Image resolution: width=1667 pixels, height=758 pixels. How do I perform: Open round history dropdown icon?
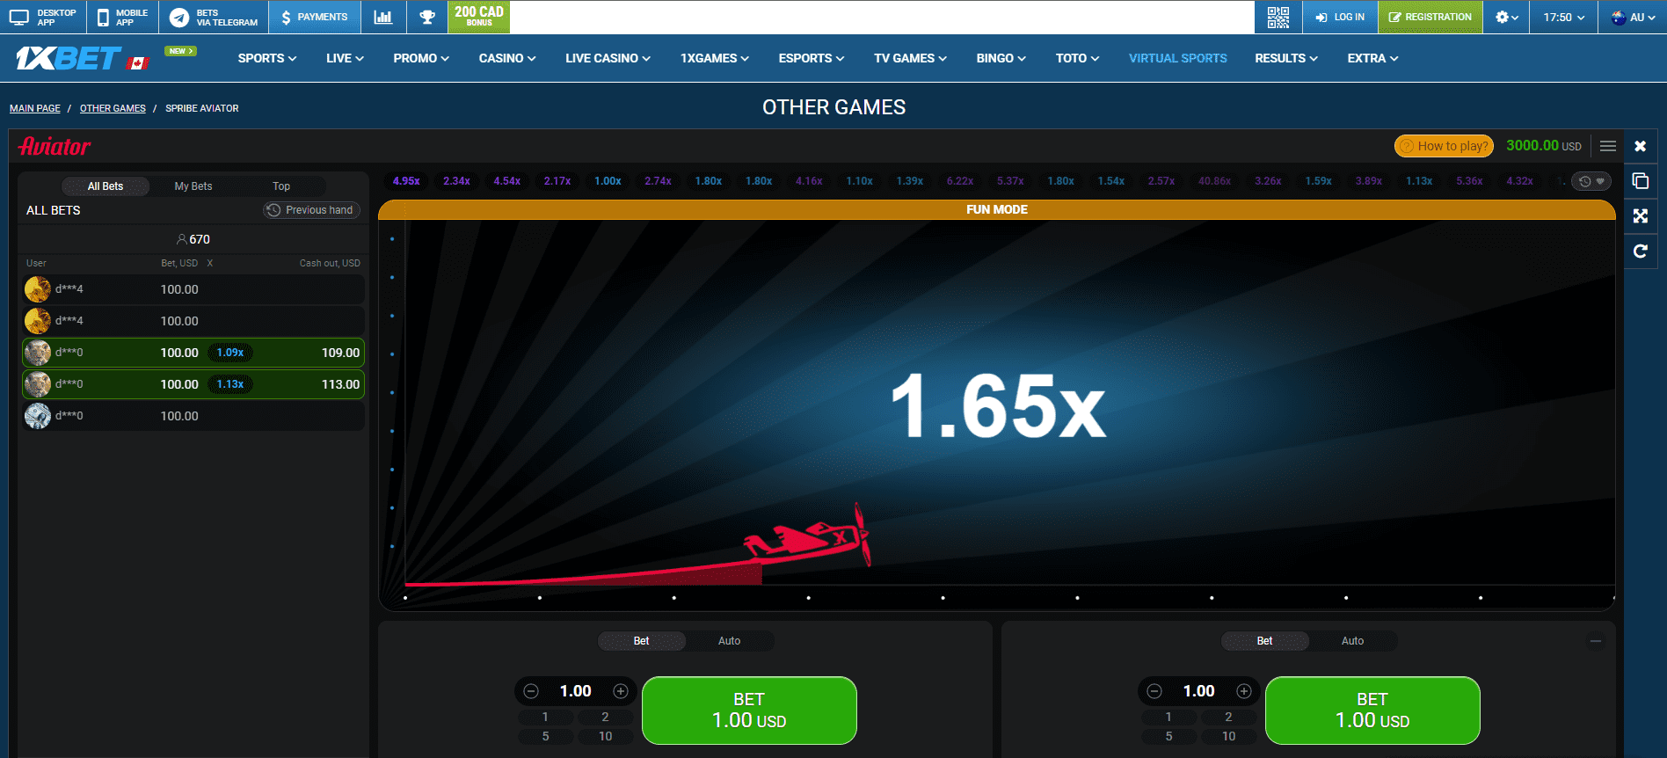point(1591,181)
